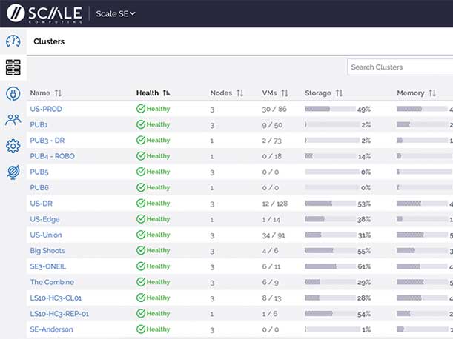Sort table by Storage column
The width and height of the screenshot is (453, 339).
(x=324, y=93)
